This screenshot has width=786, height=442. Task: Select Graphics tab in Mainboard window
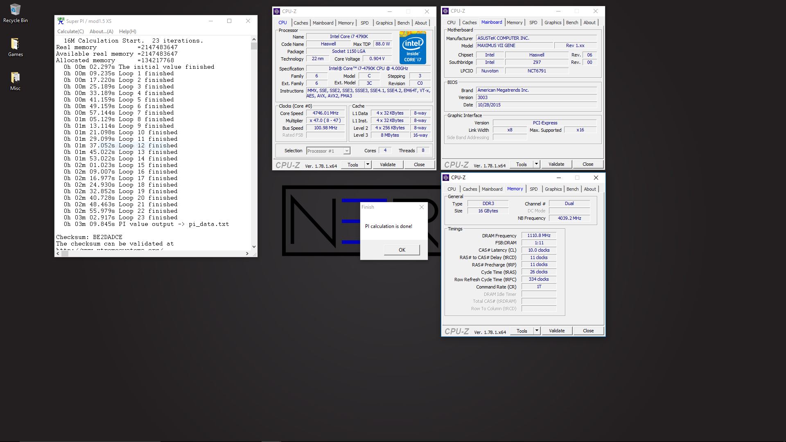click(x=553, y=23)
